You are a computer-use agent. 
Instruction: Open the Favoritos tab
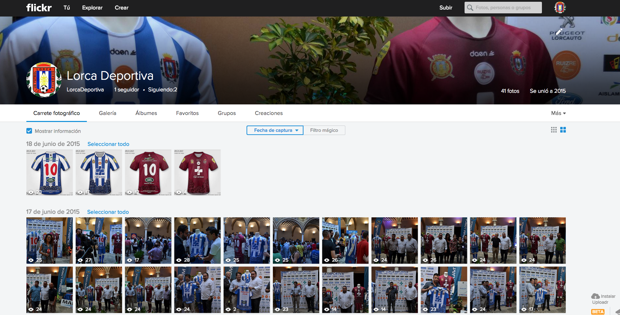[x=187, y=113]
